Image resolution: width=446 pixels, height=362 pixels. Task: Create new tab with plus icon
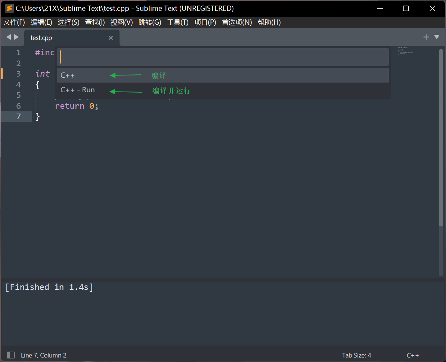[426, 37]
